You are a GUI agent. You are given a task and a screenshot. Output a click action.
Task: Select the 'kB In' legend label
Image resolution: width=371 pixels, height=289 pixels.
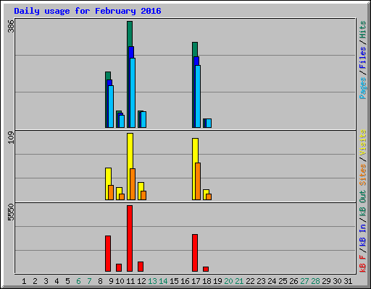tap(363, 235)
